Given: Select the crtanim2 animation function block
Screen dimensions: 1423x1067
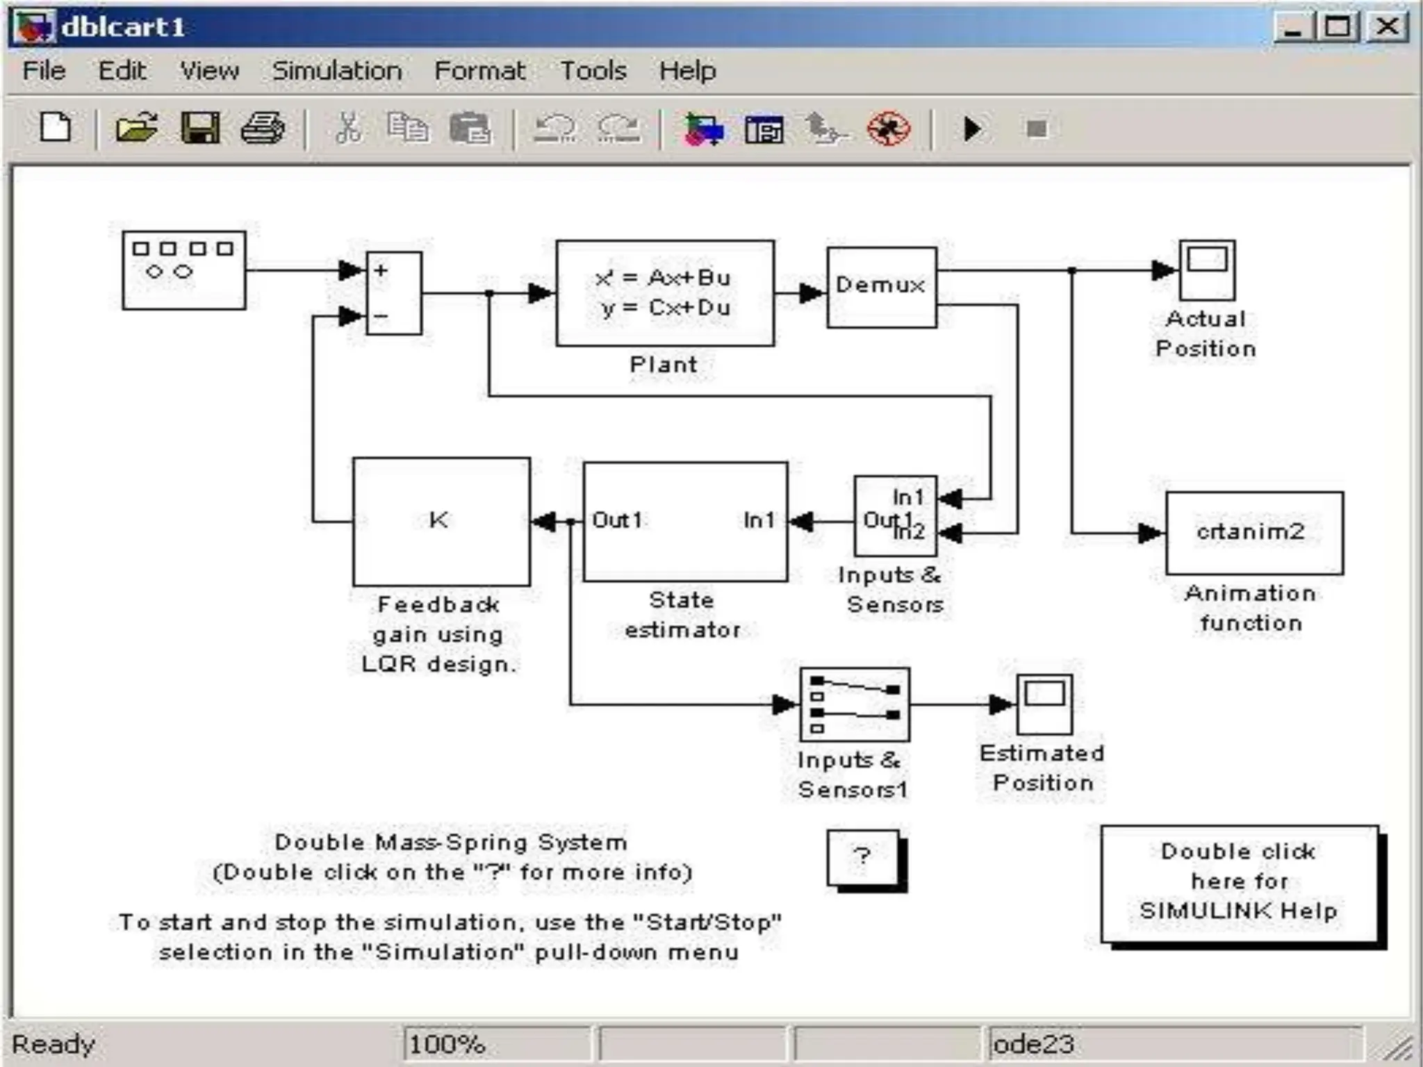Looking at the screenshot, I should (1253, 533).
